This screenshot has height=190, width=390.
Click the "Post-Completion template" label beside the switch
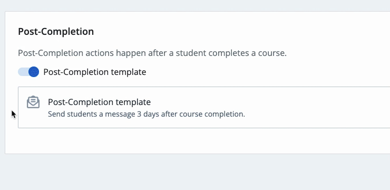pyautogui.click(x=95, y=72)
